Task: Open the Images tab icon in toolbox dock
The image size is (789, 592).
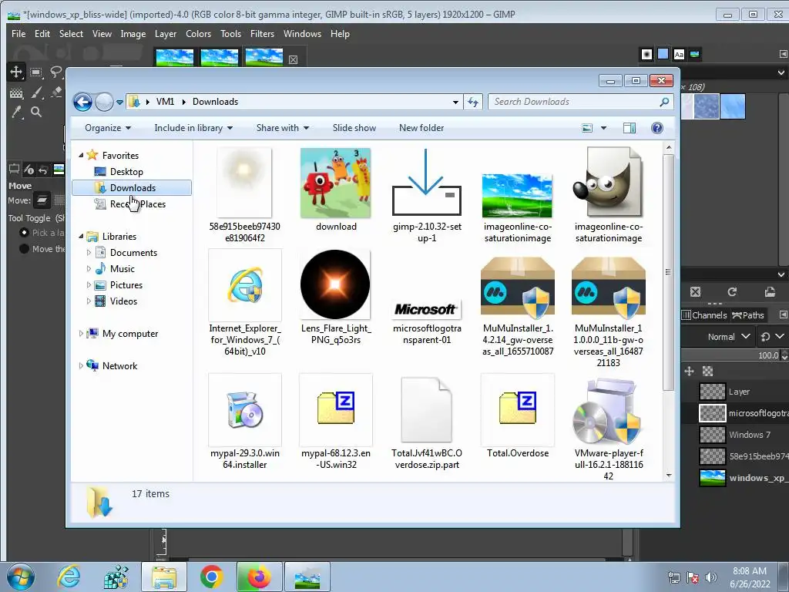Action: point(59,170)
